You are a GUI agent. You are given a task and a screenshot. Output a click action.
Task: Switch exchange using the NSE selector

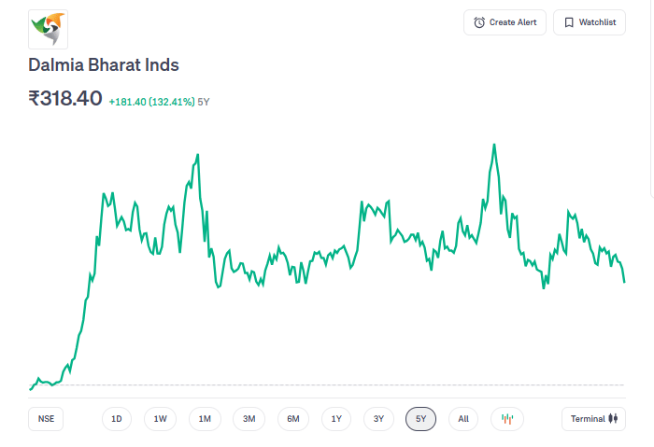point(46,419)
